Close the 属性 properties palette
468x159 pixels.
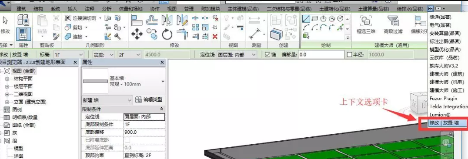(162, 63)
